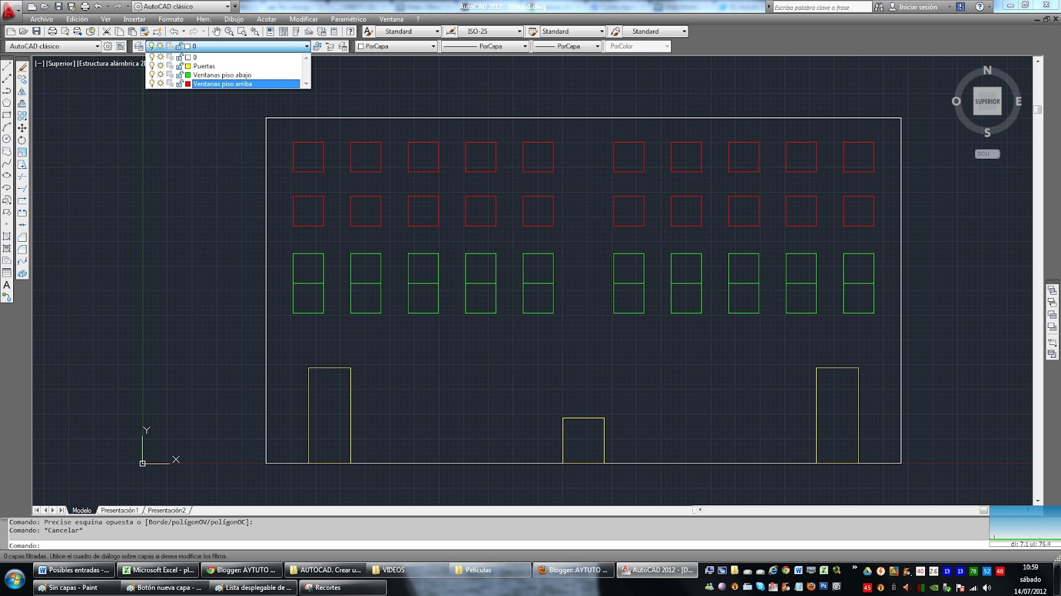Toggle lock icon of Ventanas piso abajo layer

[x=179, y=75]
